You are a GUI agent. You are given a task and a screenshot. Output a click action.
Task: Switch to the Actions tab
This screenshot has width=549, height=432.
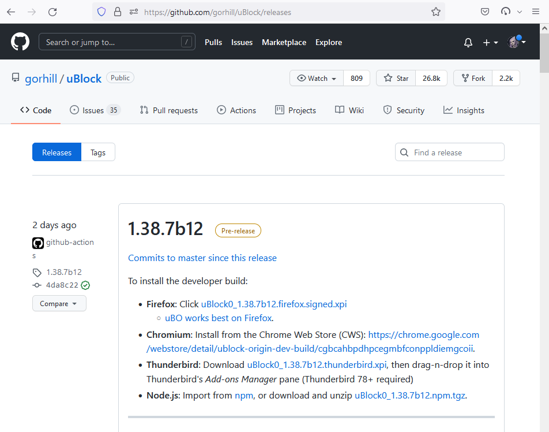(236, 110)
